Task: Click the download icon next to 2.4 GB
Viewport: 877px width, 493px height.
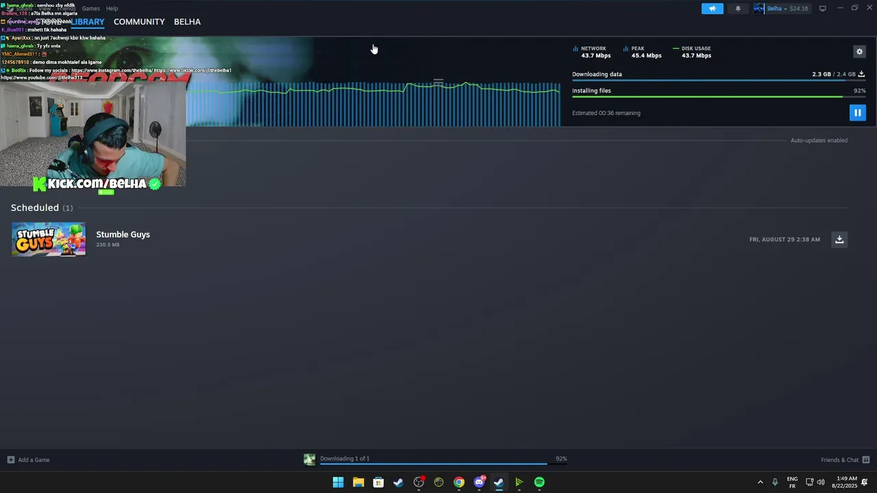Action: pyautogui.click(x=861, y=74)
